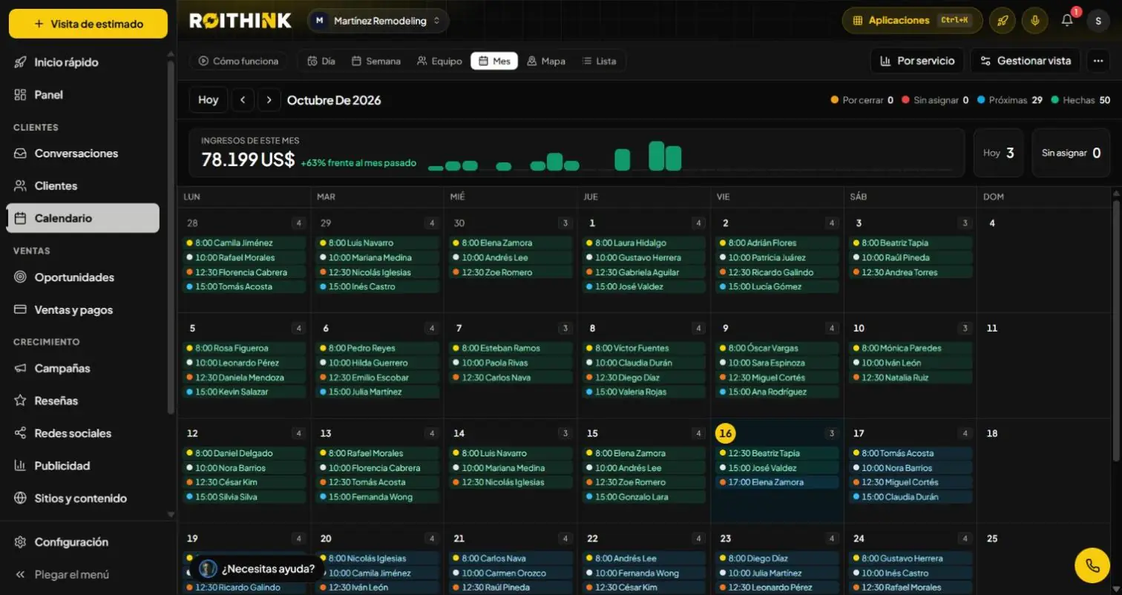
Task: Open Inicio rápido in sidebar
Action: [x=83, y=62]
